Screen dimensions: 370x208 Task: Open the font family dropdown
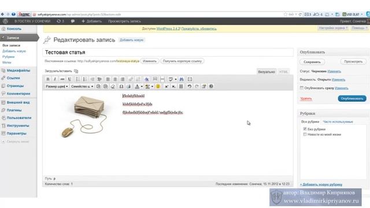tap(82, 86)
